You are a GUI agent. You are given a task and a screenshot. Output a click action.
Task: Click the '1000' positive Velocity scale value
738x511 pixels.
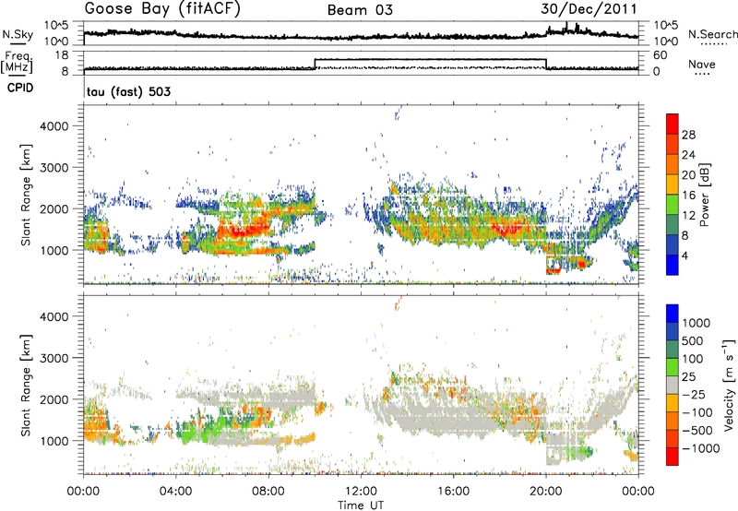696,323
